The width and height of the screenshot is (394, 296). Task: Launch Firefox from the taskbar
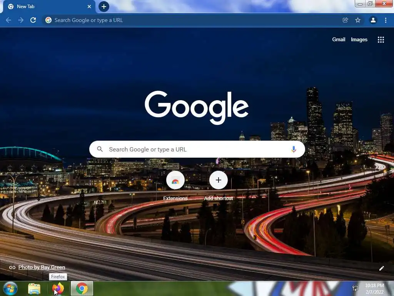pyautogui.click(x=58, y=288)
